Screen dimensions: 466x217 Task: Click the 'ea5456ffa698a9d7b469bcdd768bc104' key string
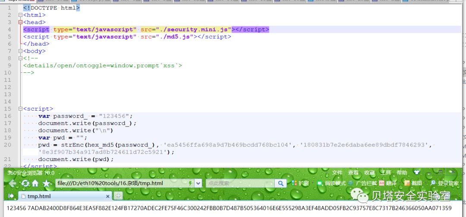229,145
